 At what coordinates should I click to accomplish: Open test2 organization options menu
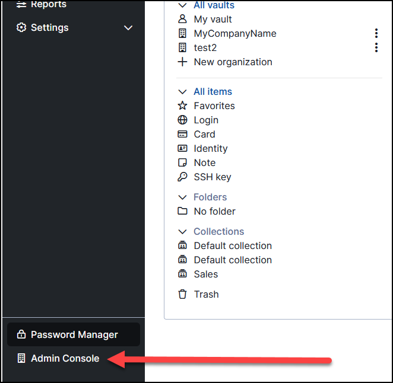(x=376, y=48)
